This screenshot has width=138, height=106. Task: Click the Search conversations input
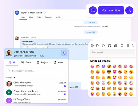[x=36, y=71]
